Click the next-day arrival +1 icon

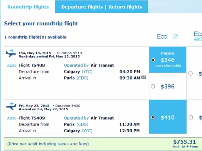coord(143,77)
